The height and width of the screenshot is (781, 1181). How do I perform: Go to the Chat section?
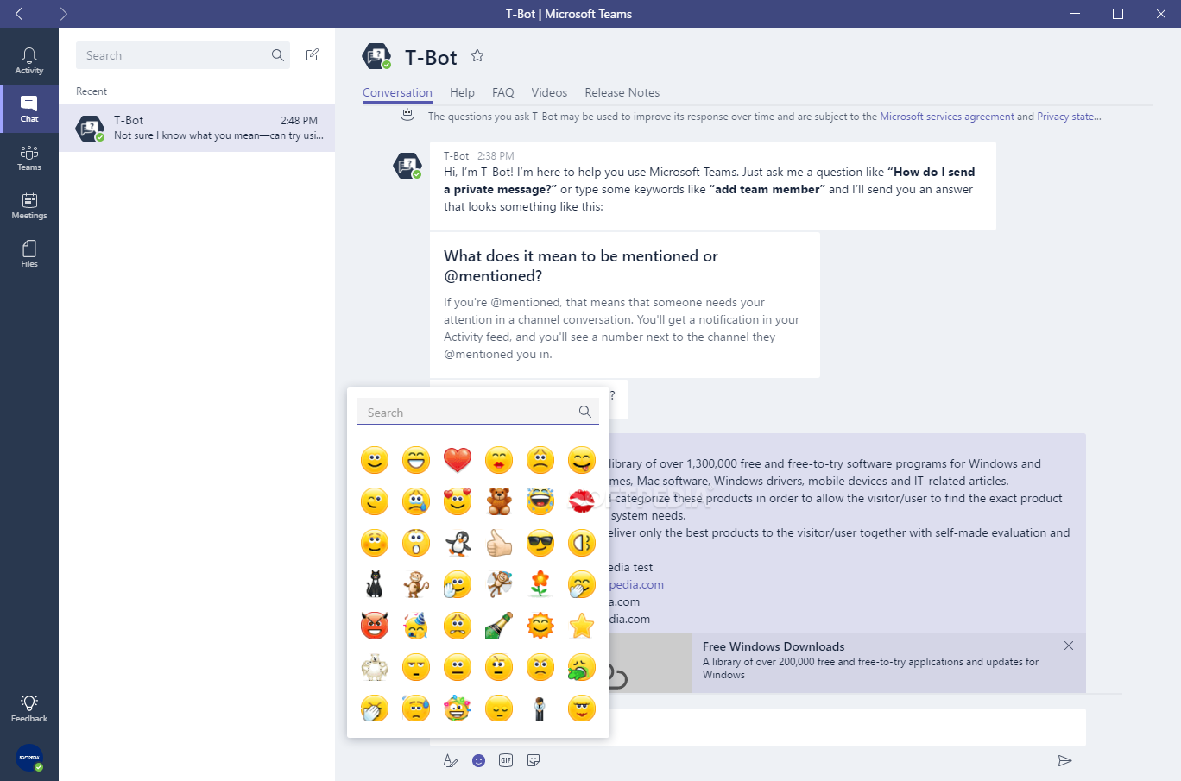[29, 109]
